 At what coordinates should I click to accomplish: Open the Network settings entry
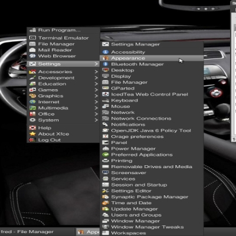coord(152,113)
